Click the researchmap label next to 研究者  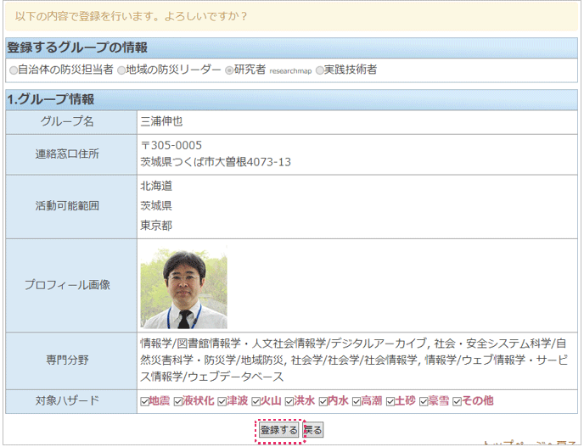coord(290,70)
